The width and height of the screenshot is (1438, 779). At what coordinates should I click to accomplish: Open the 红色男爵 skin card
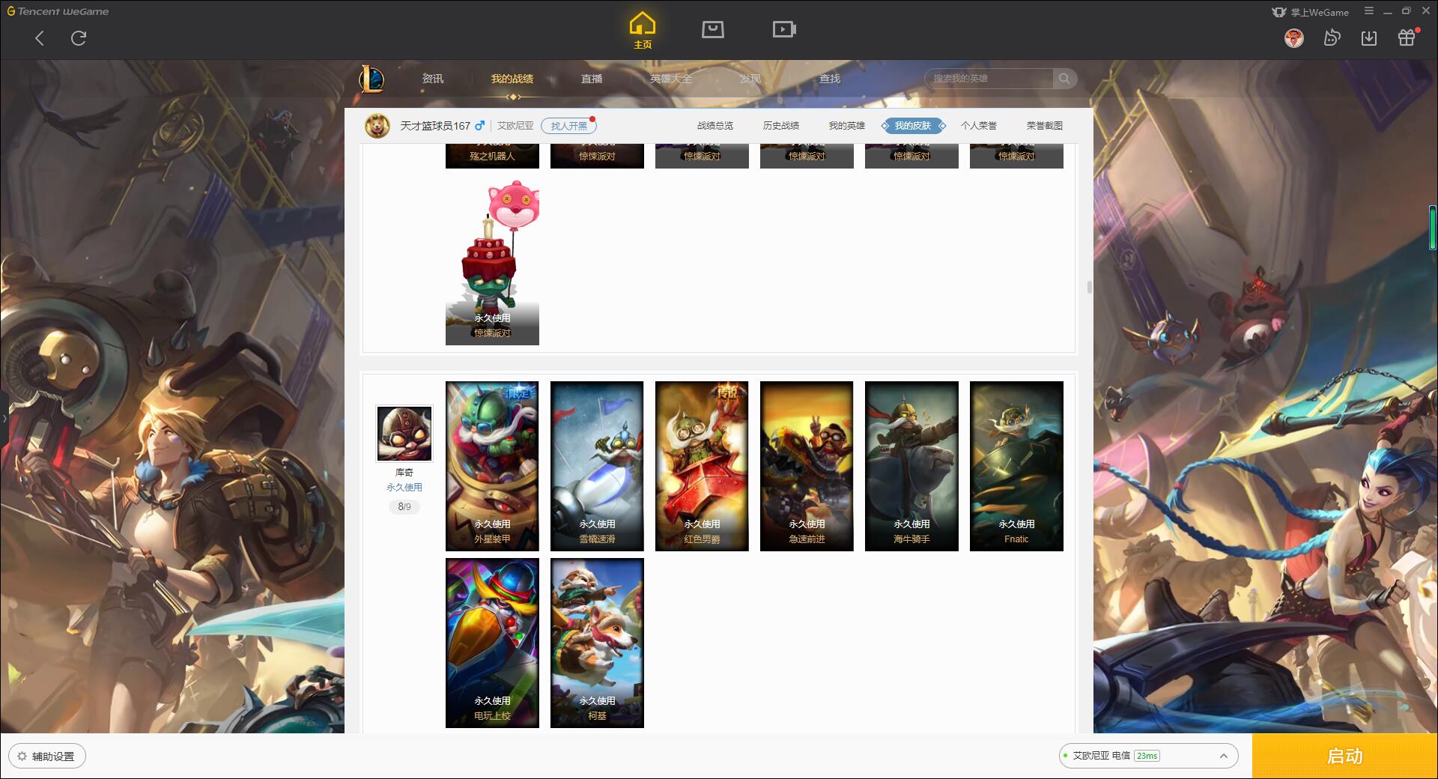point(702,466)
